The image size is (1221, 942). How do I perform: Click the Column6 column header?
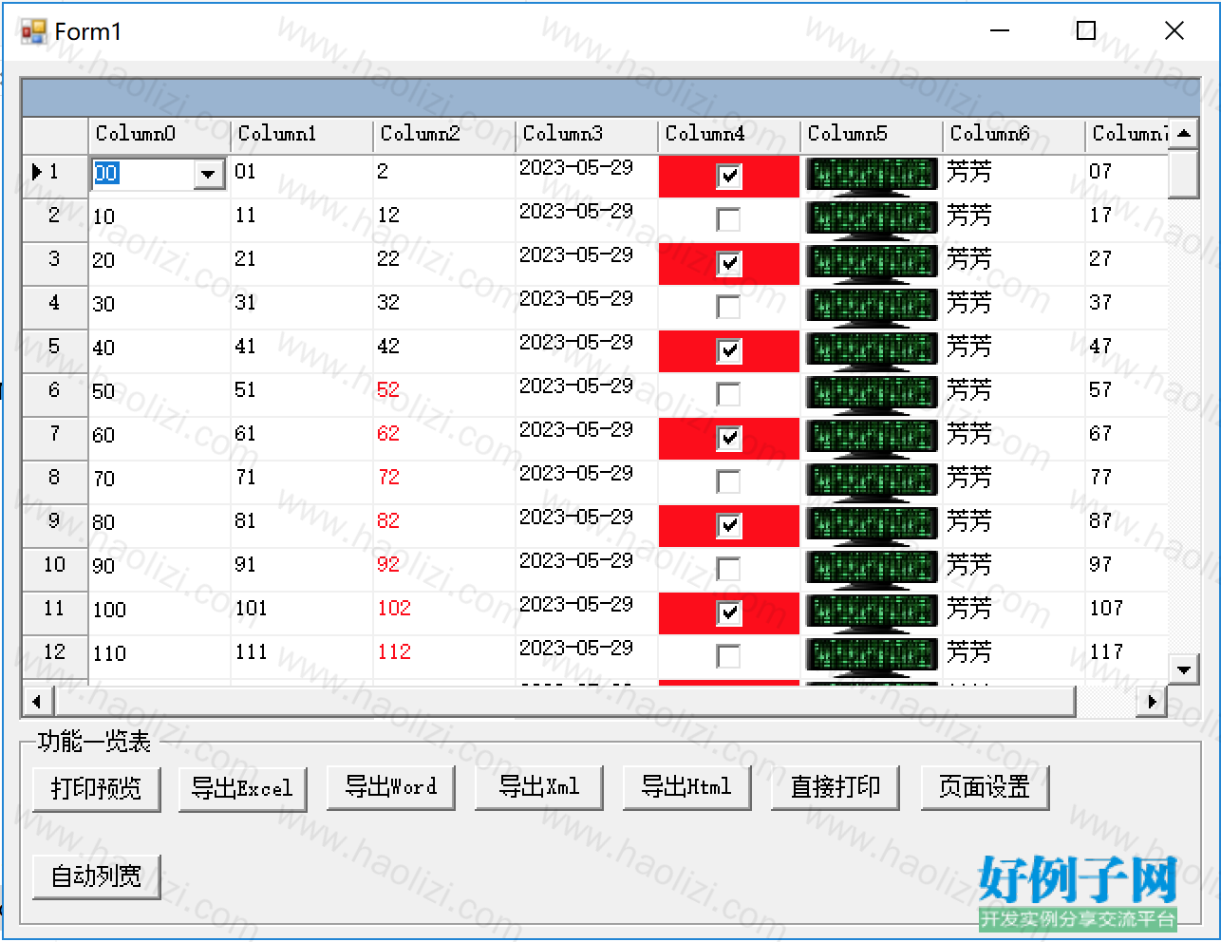coord(1014,134)
